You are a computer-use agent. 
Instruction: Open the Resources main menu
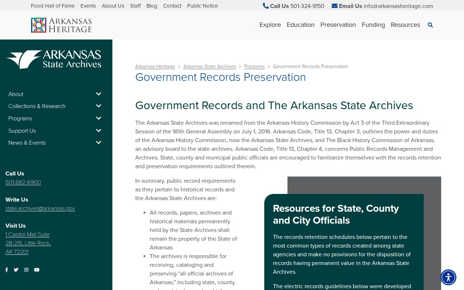click(x=405, y=25)
